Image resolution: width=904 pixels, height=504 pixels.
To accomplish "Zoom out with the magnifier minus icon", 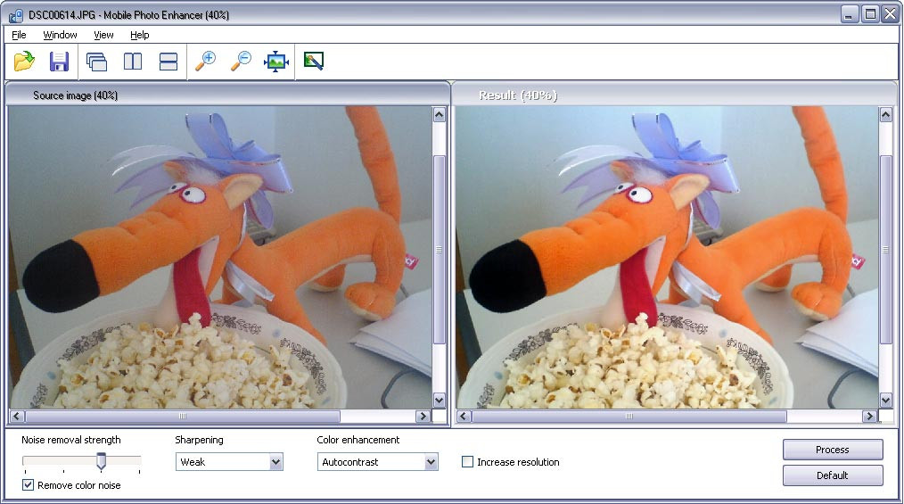I will click(x=241, y=62).
